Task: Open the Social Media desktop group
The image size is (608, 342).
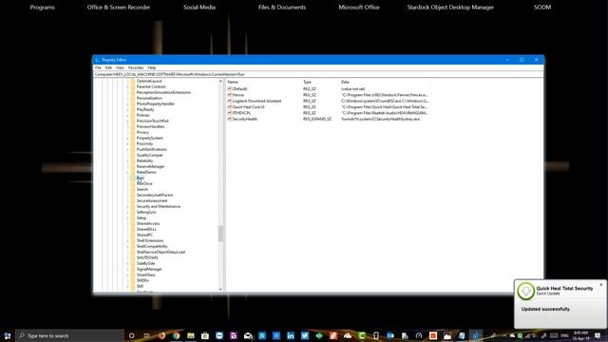Action: [x=199, y=8]
